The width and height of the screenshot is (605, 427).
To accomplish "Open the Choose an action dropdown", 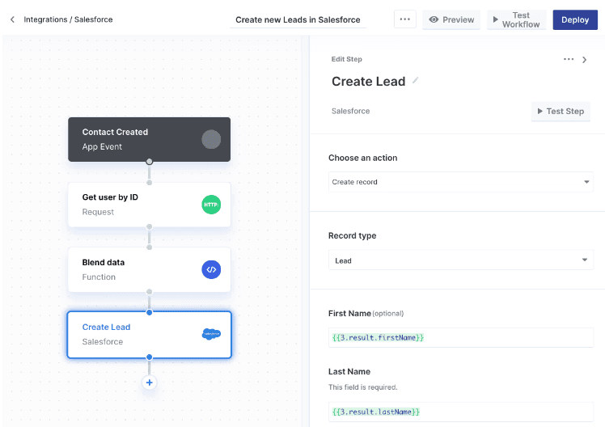I will pyautogui.click(x=460, y=182).
